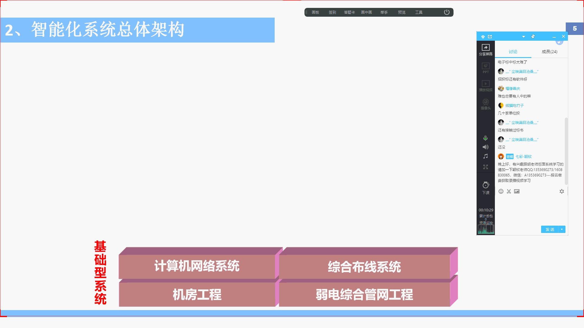This screenshot has height=328, width=584.
Task: Click the 老师 teacher tag badge
Action: [x=510, y=157]
